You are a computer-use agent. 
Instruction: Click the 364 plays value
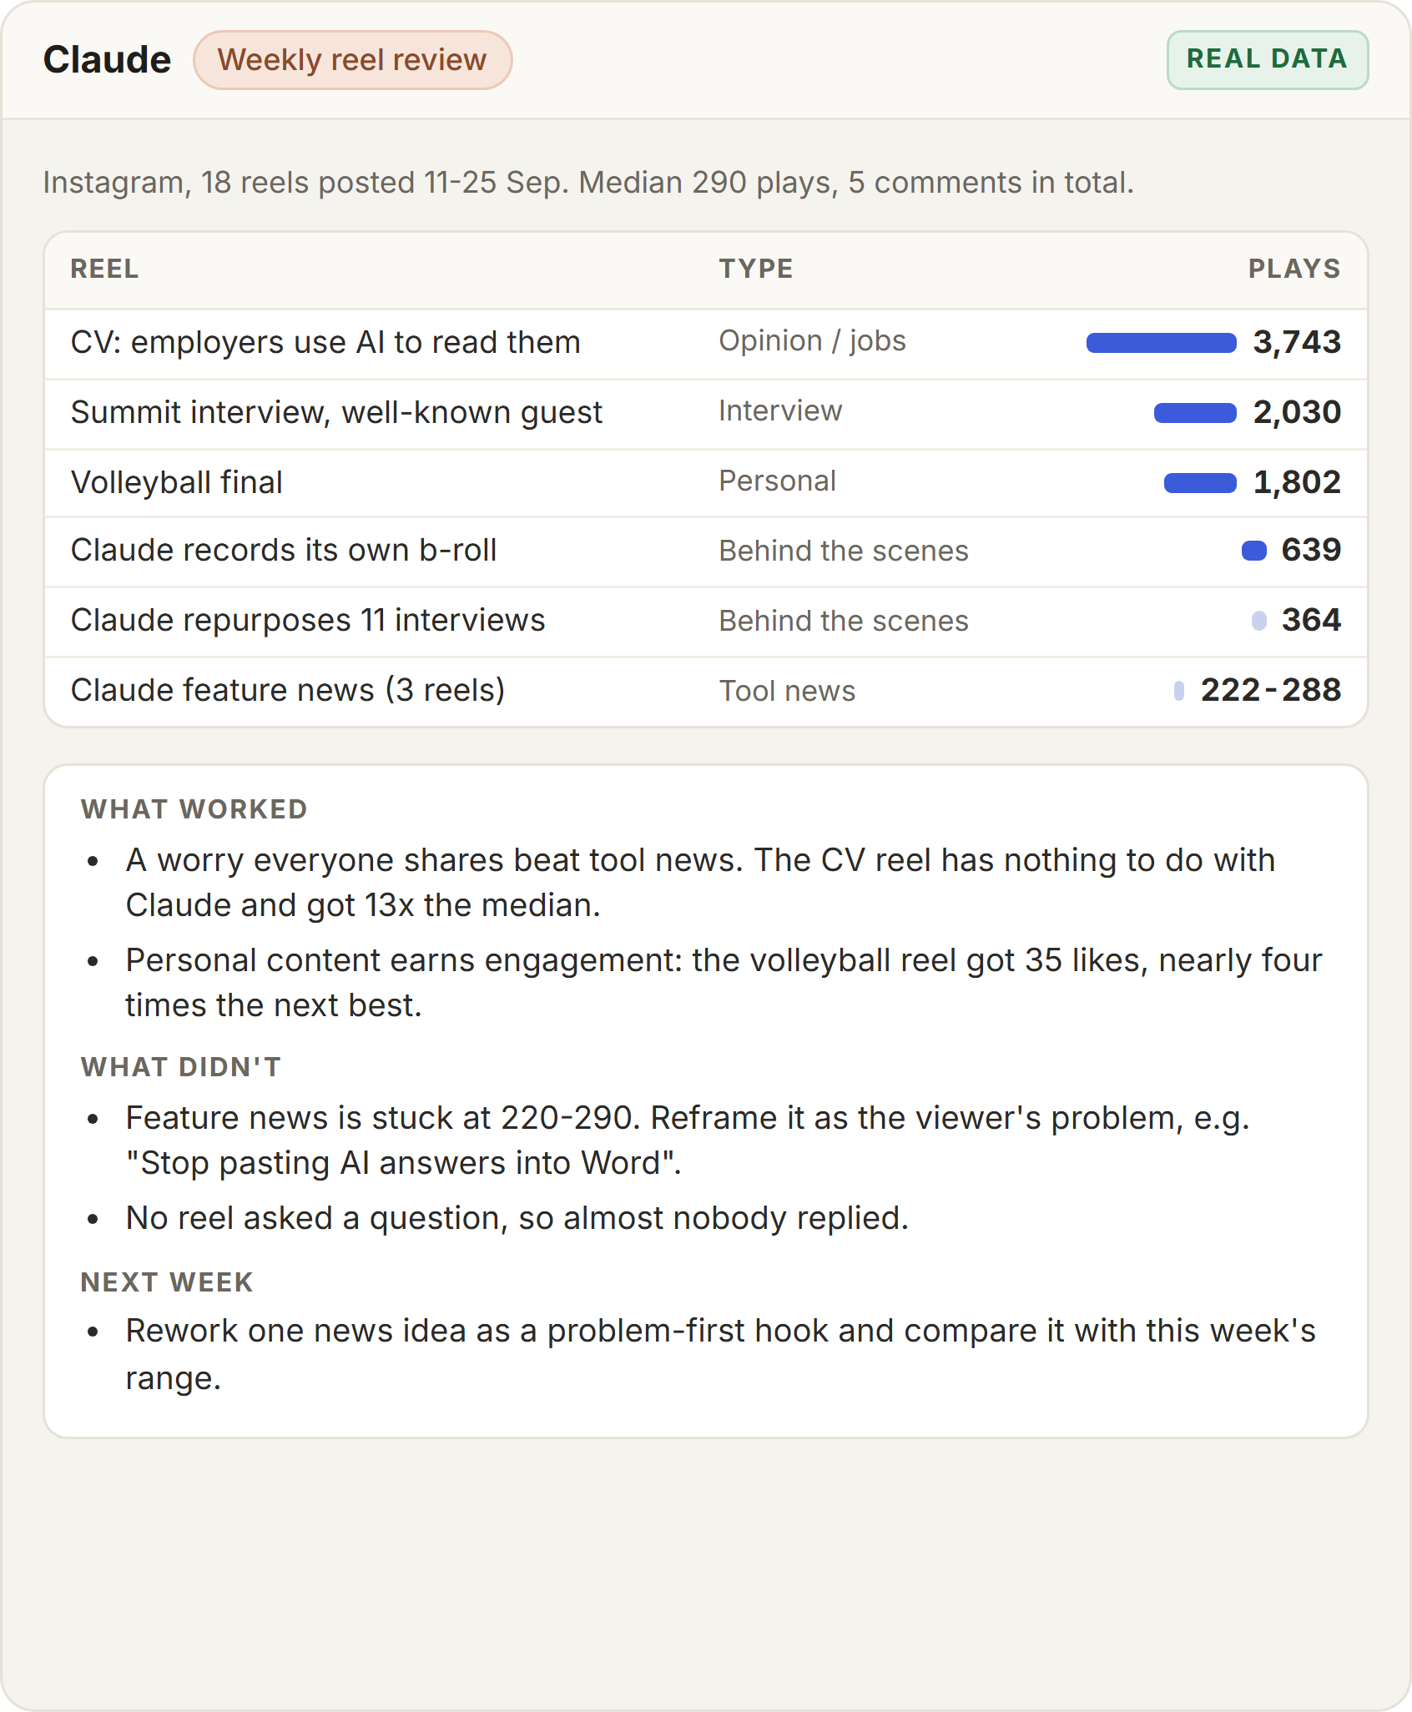tap(1311, 620)
